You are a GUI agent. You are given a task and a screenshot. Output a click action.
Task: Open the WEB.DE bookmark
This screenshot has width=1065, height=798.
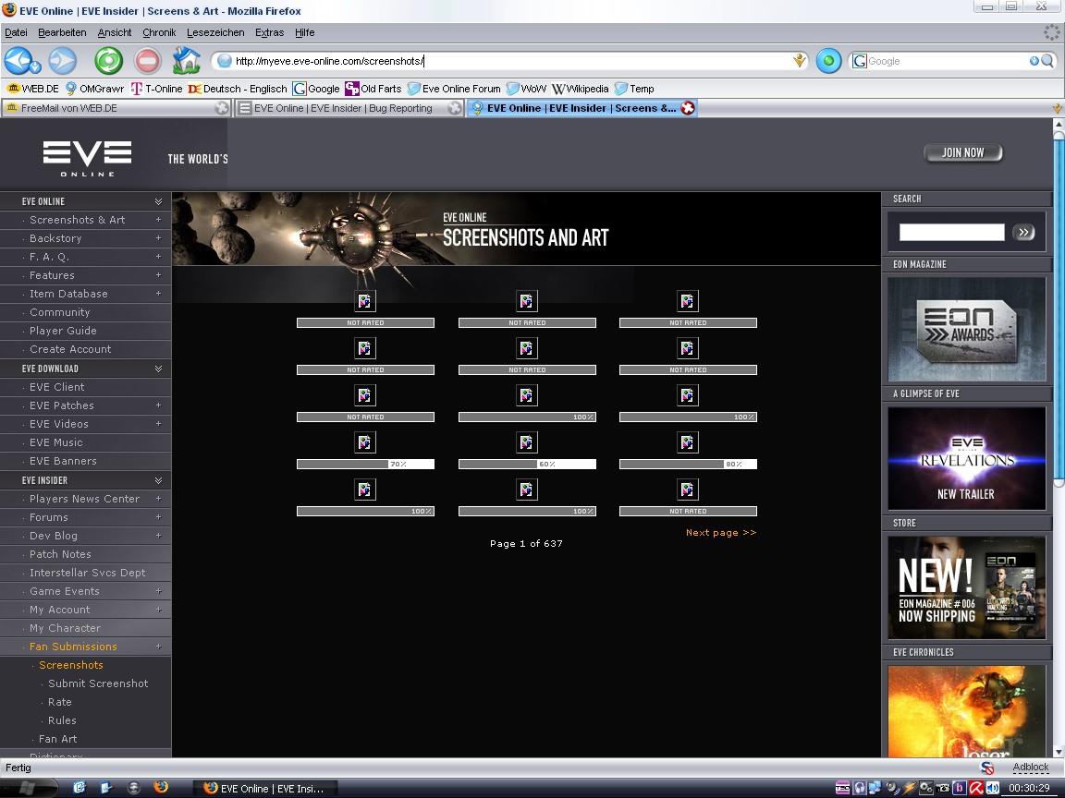tap(32, 89)
